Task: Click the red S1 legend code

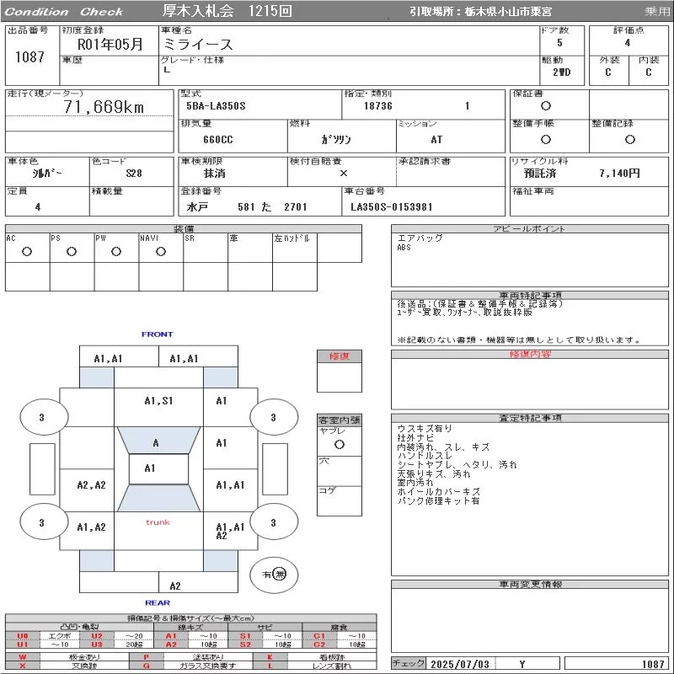Action: coord(245,636)
